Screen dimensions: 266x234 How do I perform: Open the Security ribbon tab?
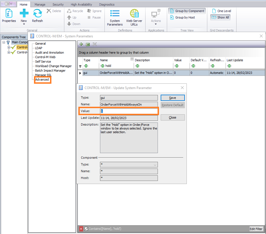[x=58, y=4]
